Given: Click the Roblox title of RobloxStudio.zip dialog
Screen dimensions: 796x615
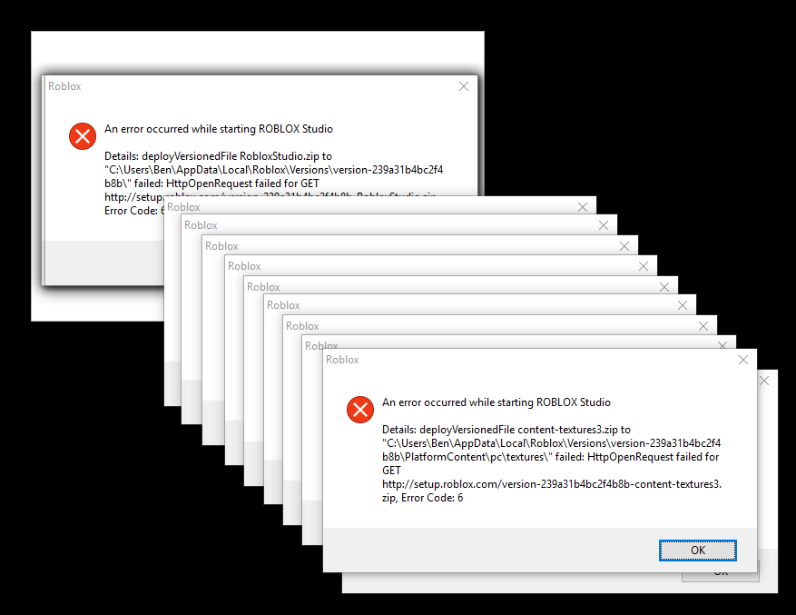Looking at the screenshot, I should 64,86.
